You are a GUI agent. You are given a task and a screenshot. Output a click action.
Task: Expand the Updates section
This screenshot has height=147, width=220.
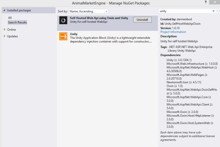(4, 36)
